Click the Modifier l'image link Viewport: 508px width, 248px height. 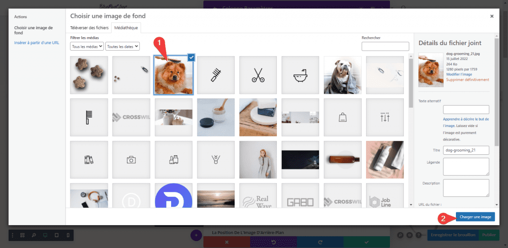(459, 74)
